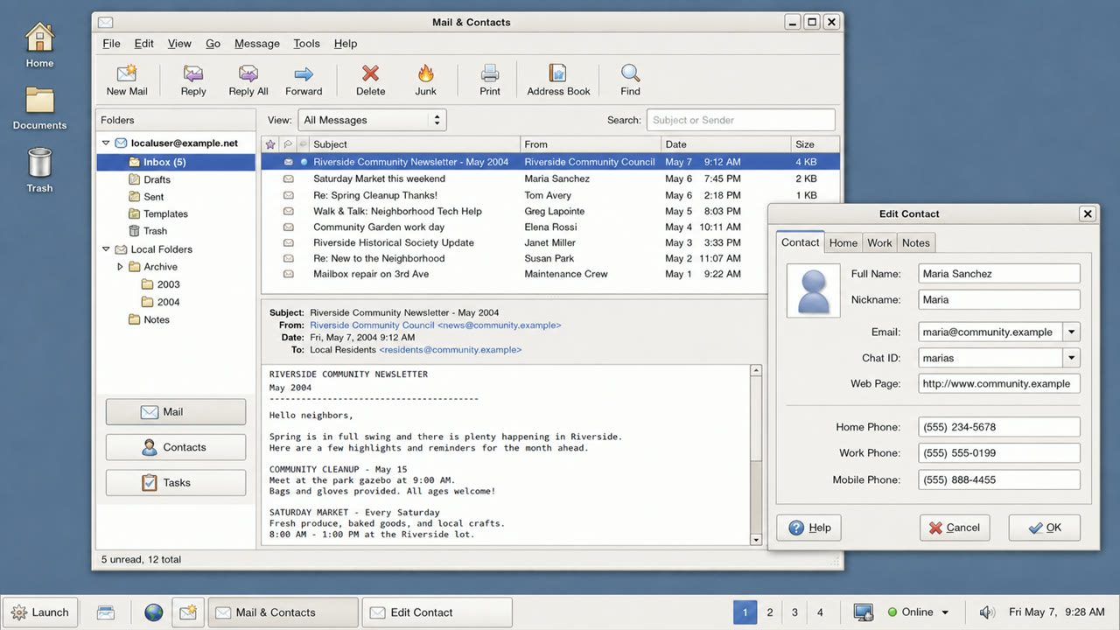This screenshot has height=630, width=1120.
Task: Click the Mobile Phone input field
Action: [999, 479]
